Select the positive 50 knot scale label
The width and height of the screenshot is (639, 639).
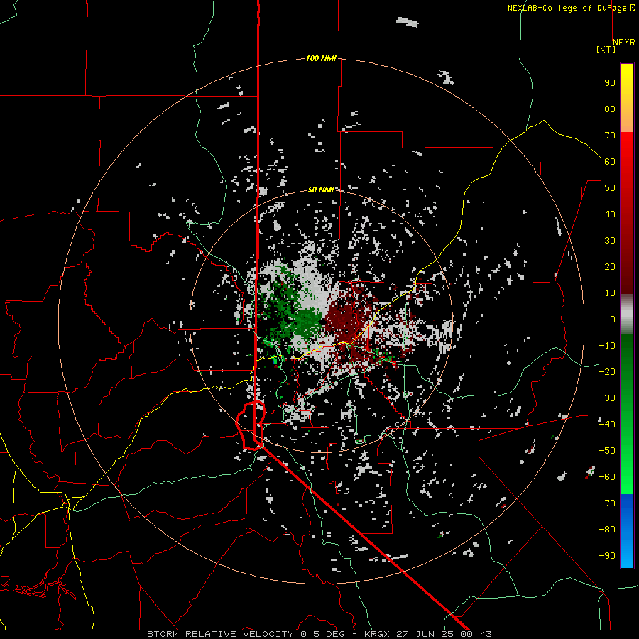[x=610, y=188]
